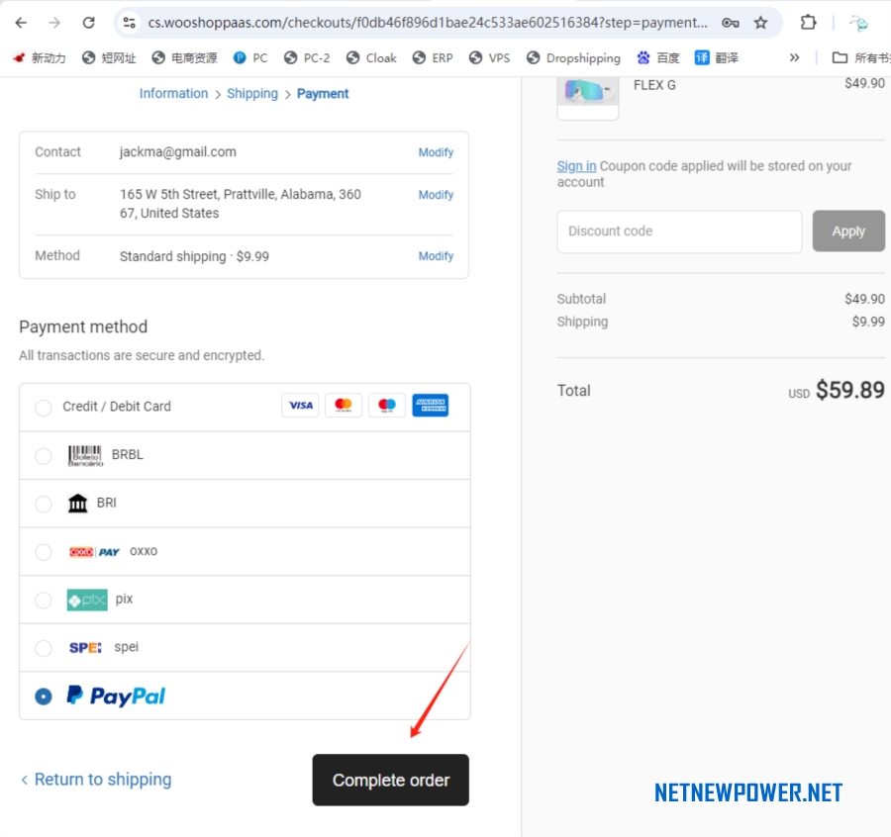
Task: Click the OXXO PAY logo icon
Action: pyautogui.click(x=94, y=552)
